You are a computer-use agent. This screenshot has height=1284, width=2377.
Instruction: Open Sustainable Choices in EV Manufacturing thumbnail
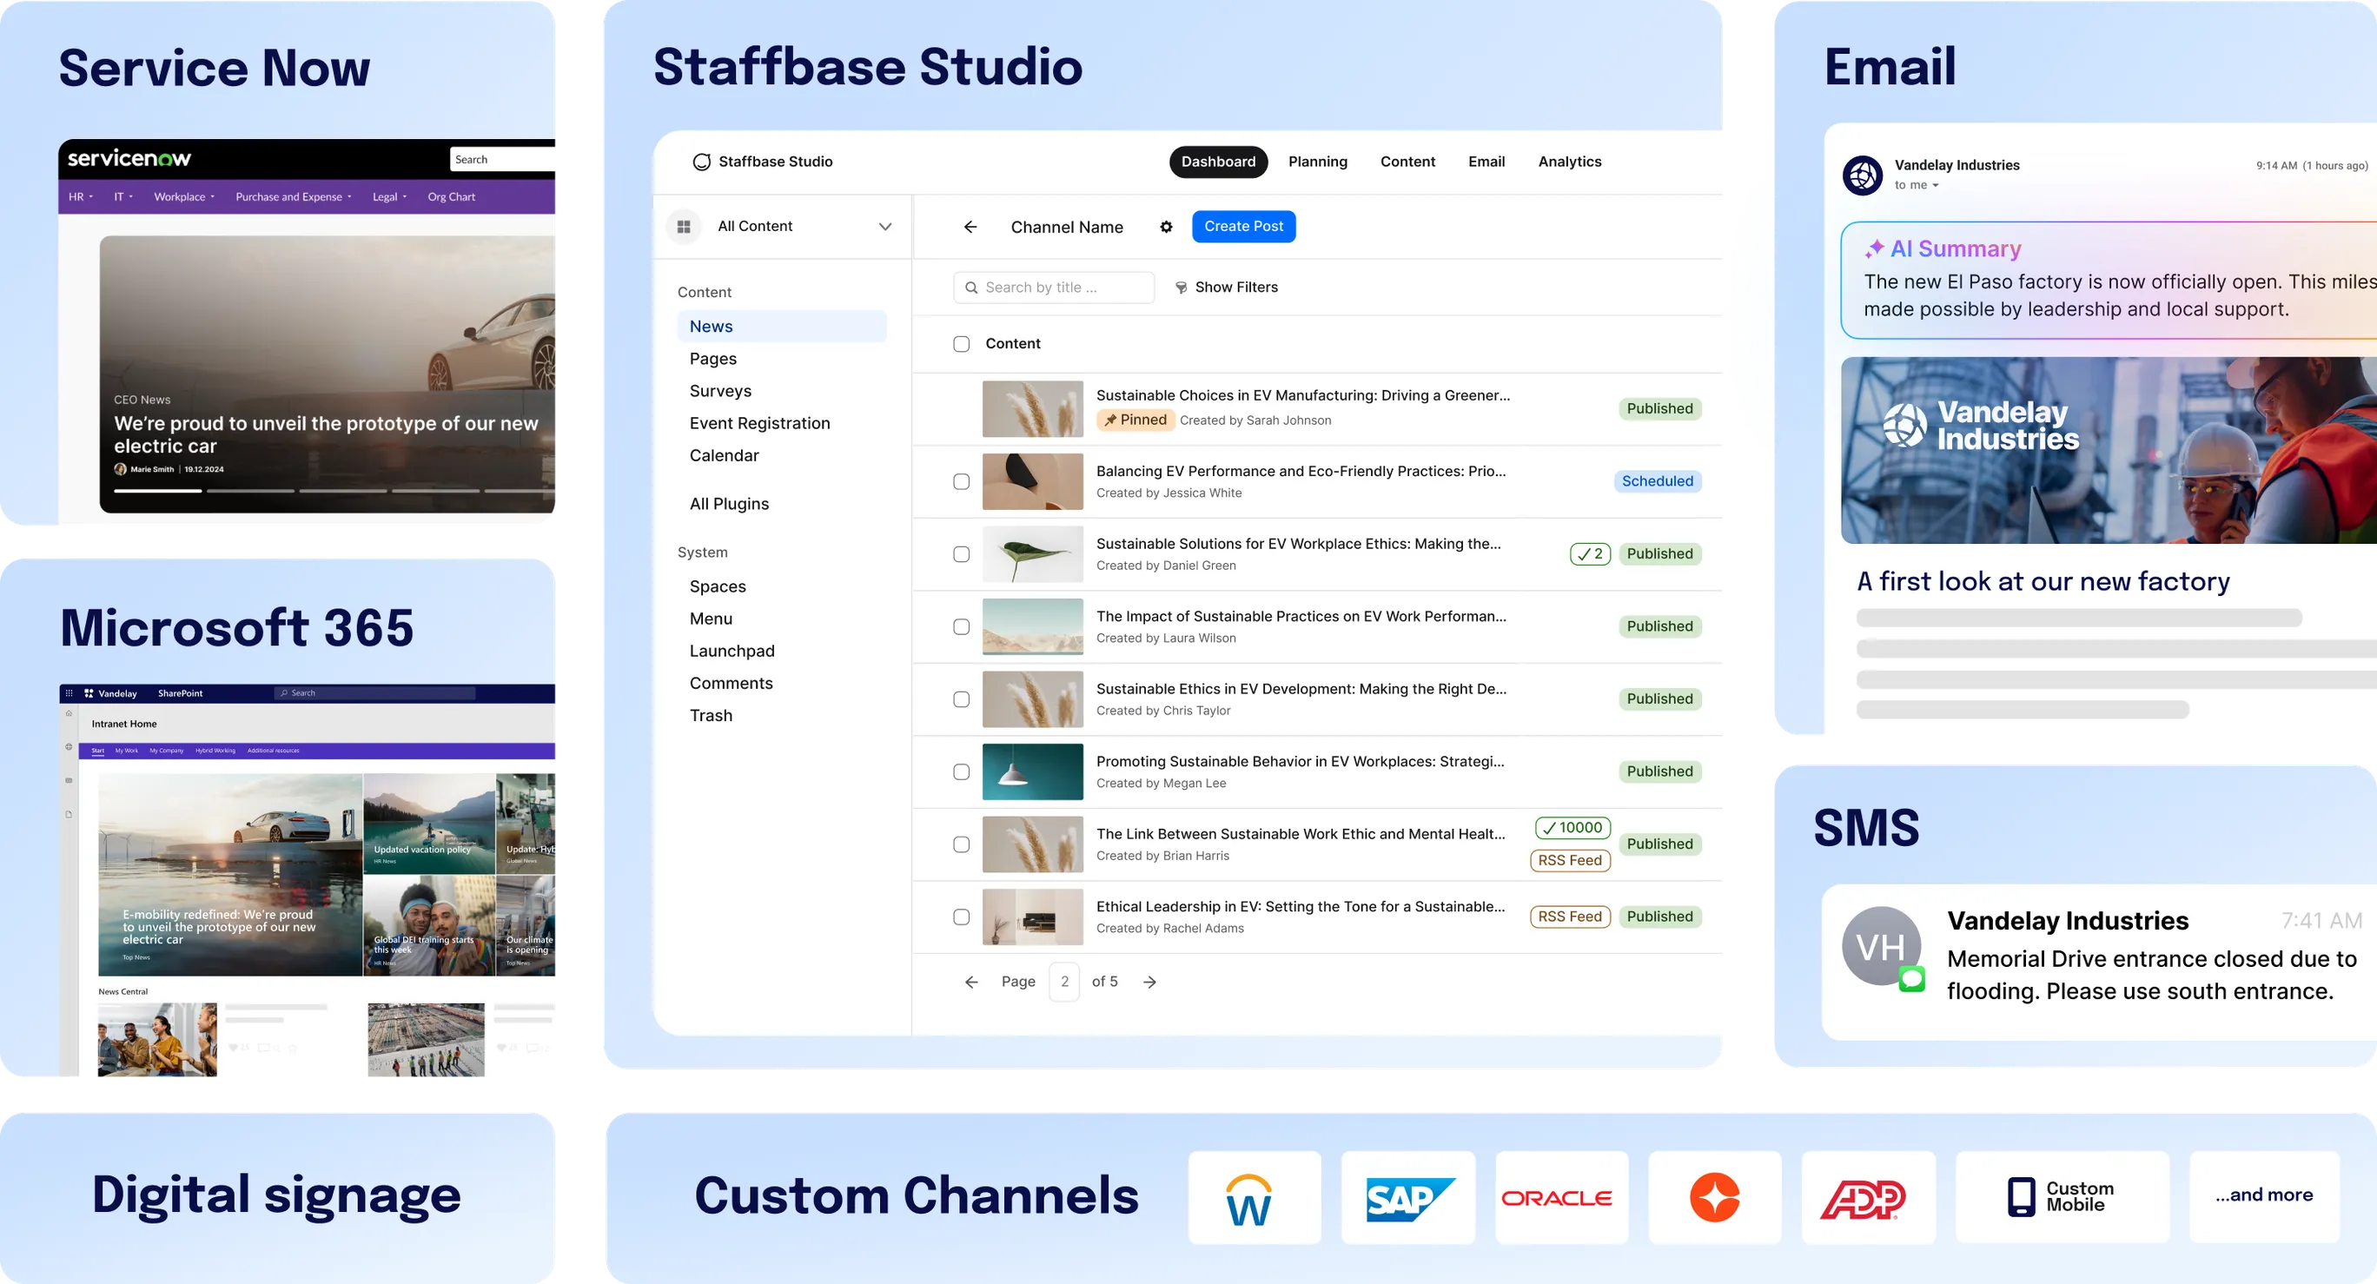pyautogui.click(x=1033, y=408)
